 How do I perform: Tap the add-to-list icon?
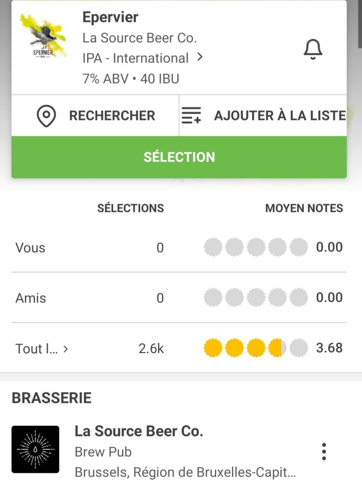(191, 116)
